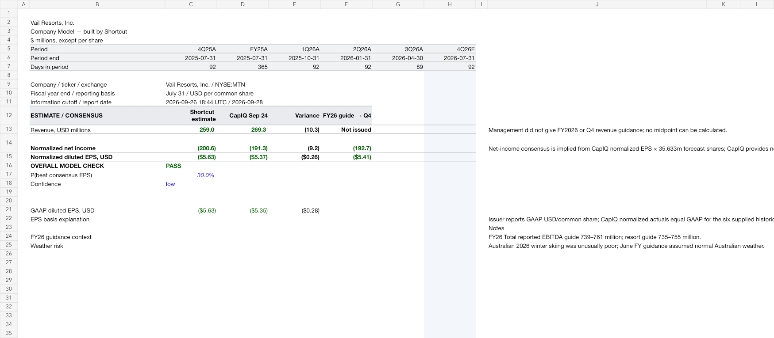The width and height of the screenshot is (774, 338).
Task: Click the 'Shortcut estimate' column heading
Action: point(191,115)
